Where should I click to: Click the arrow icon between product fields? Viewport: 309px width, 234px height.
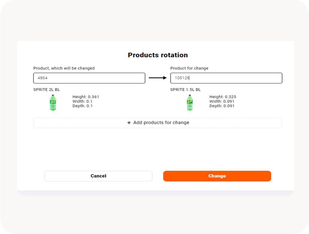[158, 78]
